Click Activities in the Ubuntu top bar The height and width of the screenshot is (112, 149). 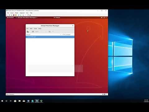click(10, 17)
